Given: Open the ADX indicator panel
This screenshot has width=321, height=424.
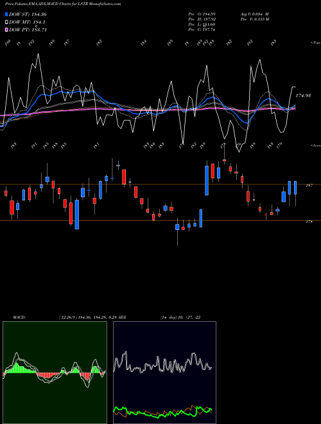Looking at the screenshot, I should pos(164,373).
